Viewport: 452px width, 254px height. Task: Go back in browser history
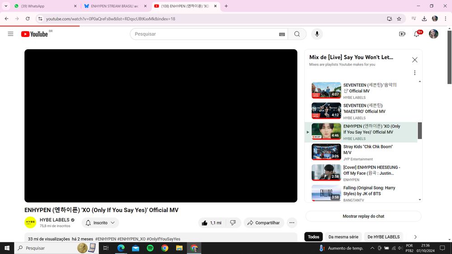(6, 18)
